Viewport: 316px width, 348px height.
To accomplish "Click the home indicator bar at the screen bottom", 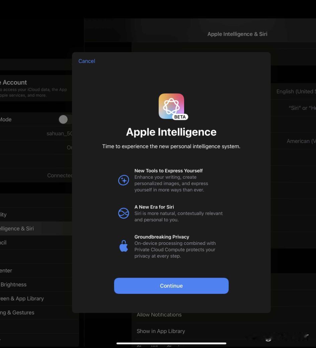I will point(171,343).
